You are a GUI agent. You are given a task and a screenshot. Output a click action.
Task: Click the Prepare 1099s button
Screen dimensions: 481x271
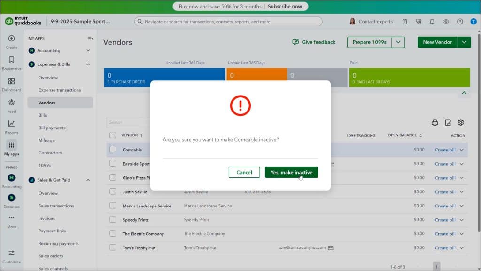point(369,42)
